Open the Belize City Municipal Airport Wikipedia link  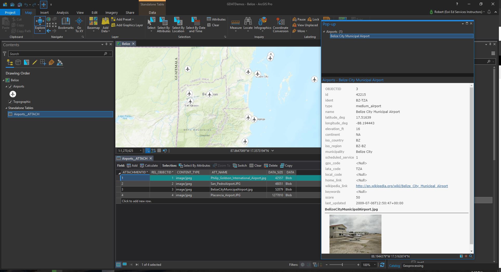[402, 186]
